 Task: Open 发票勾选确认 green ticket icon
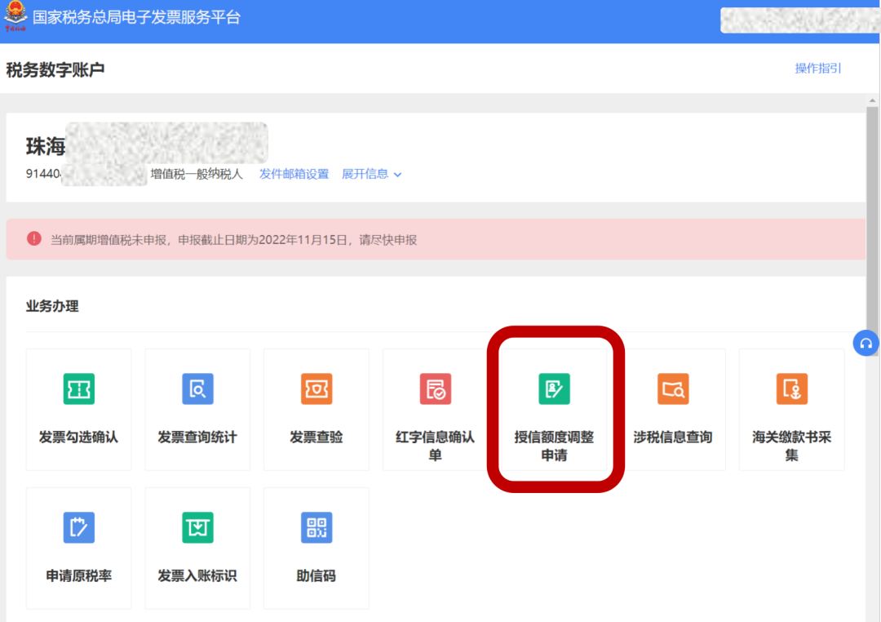78,389
